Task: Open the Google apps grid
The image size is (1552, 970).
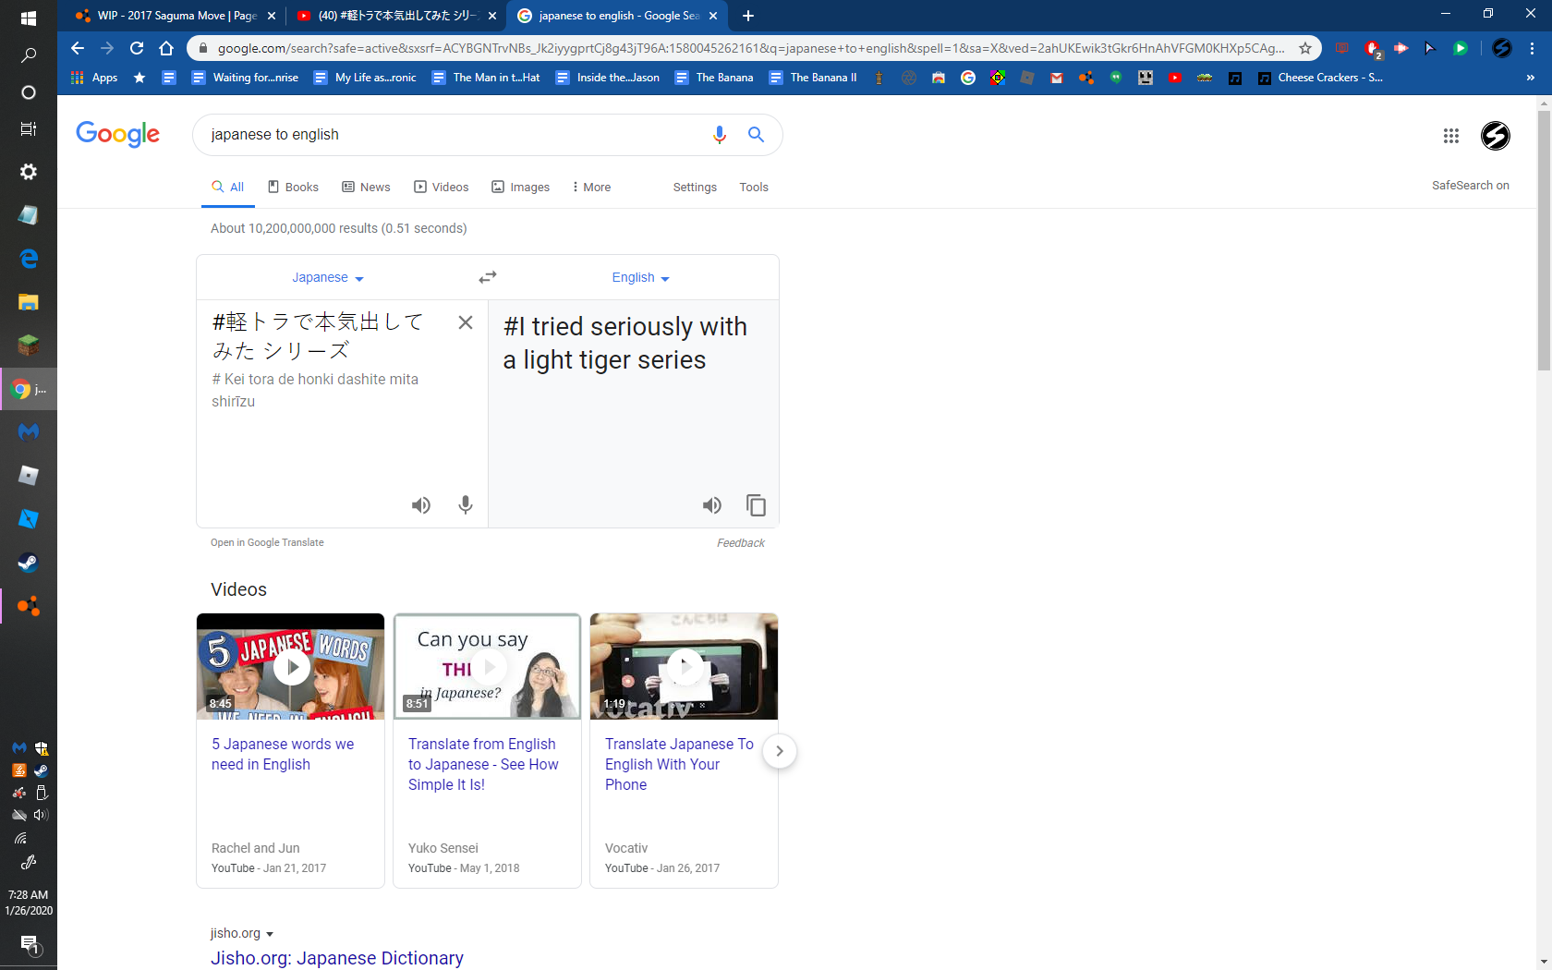Action: 1451,136
